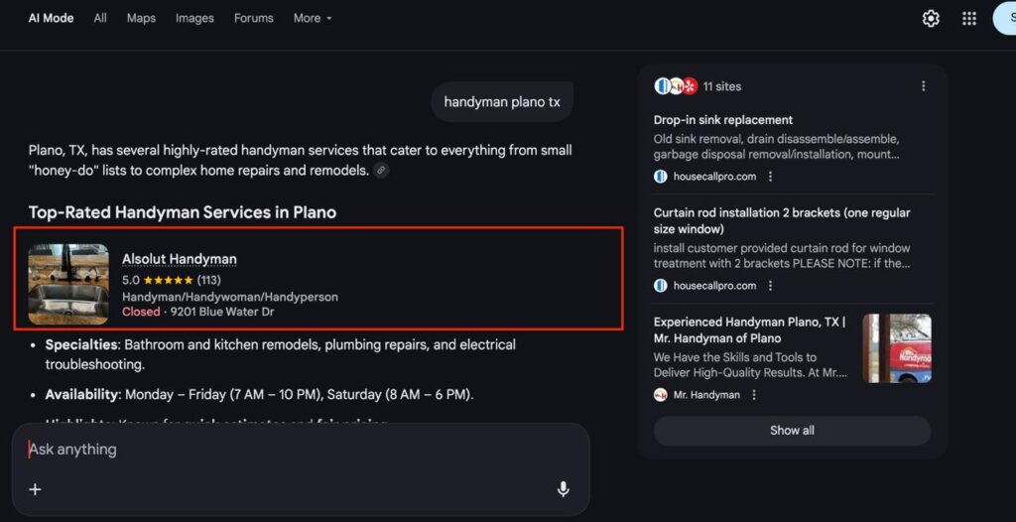Click housecallpro favicon under Curtain rod result
Viewport: 1016px width, 522px height.
(660, 286)
